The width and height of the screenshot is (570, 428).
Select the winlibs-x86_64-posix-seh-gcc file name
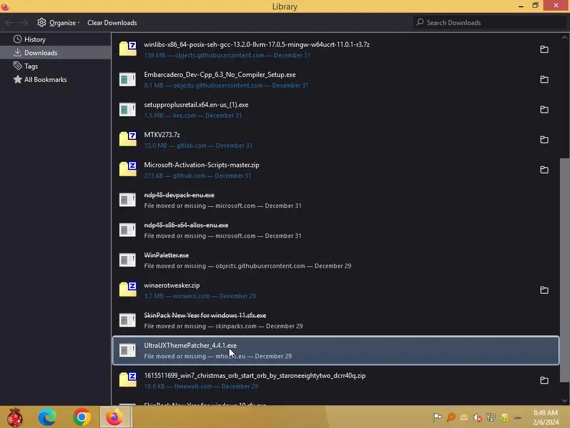coord(257,45)
